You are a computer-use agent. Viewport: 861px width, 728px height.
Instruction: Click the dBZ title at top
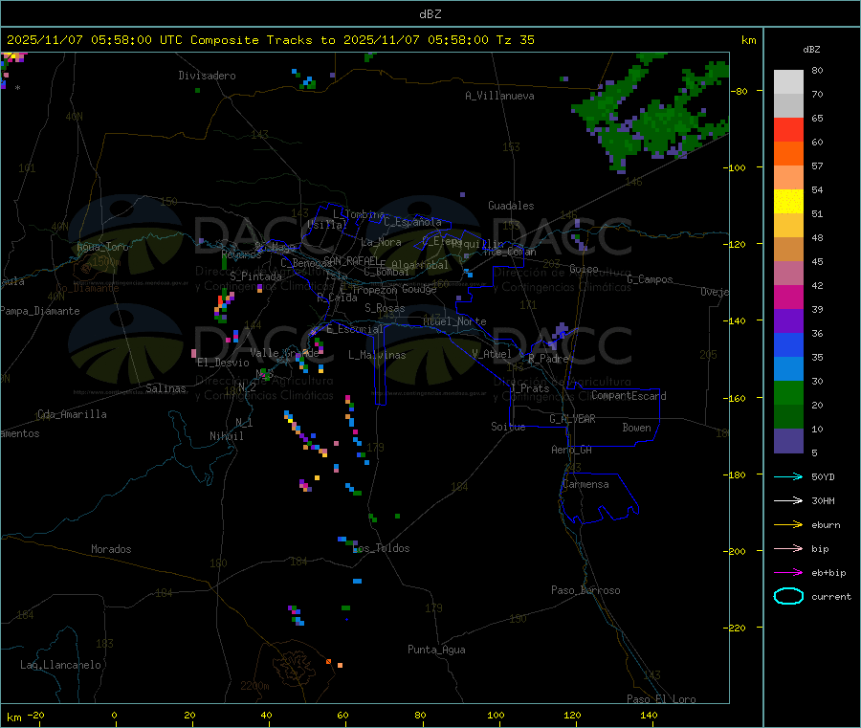pyautogui.click(x=430, y=14)
